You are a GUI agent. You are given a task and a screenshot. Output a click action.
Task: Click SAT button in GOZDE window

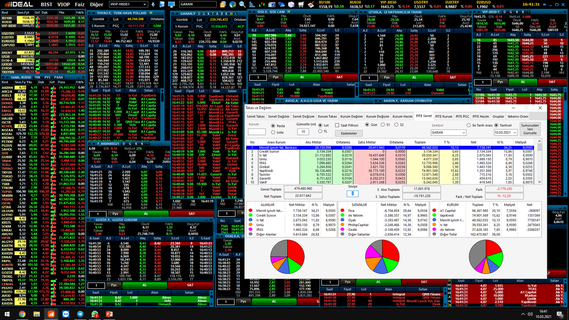(190, 285)
